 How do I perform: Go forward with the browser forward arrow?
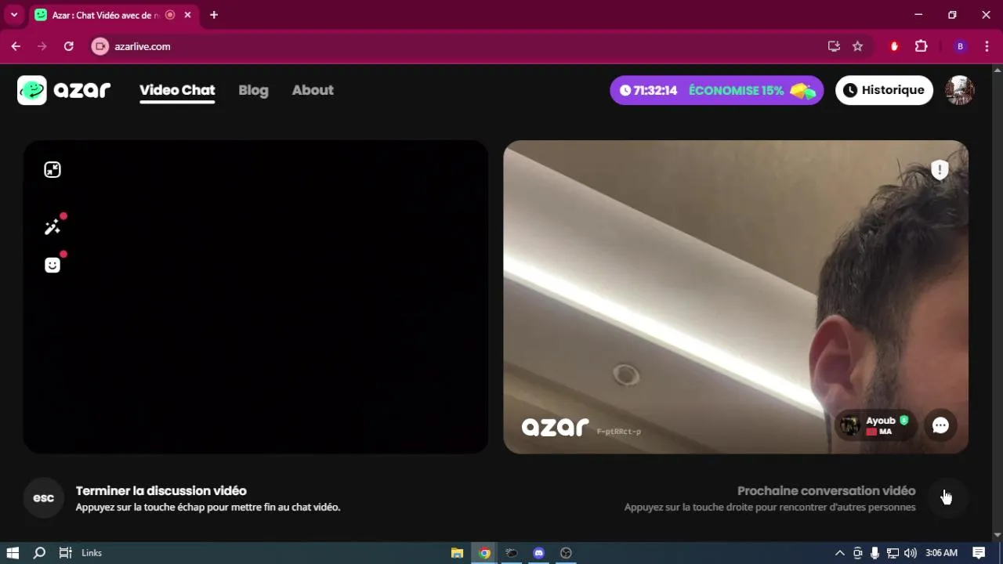42,46
